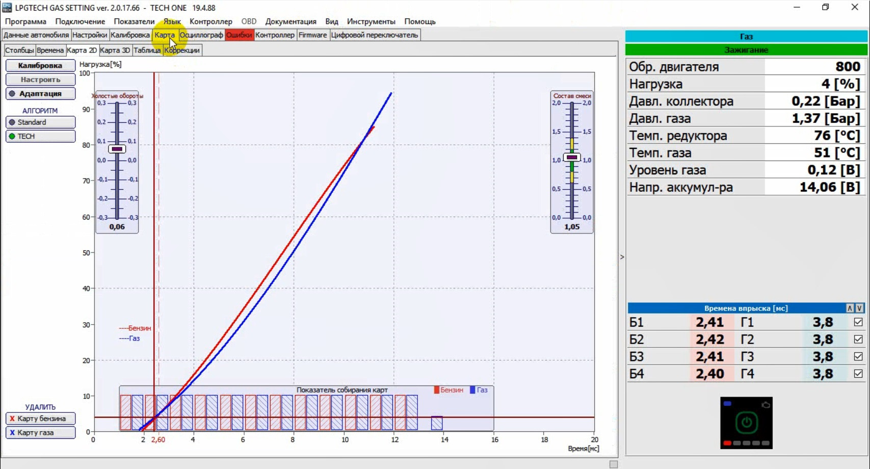Open the Помощь menu

coord(419,21)
